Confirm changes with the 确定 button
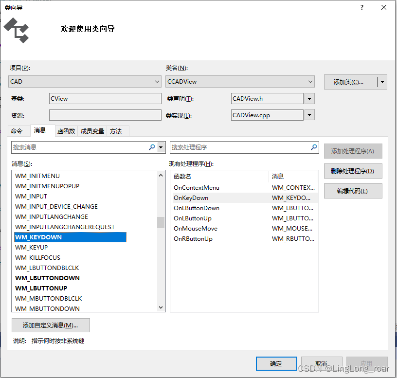The width and height of the screenshot is (397, 378). pyautogui.click(x=276, y=363)
